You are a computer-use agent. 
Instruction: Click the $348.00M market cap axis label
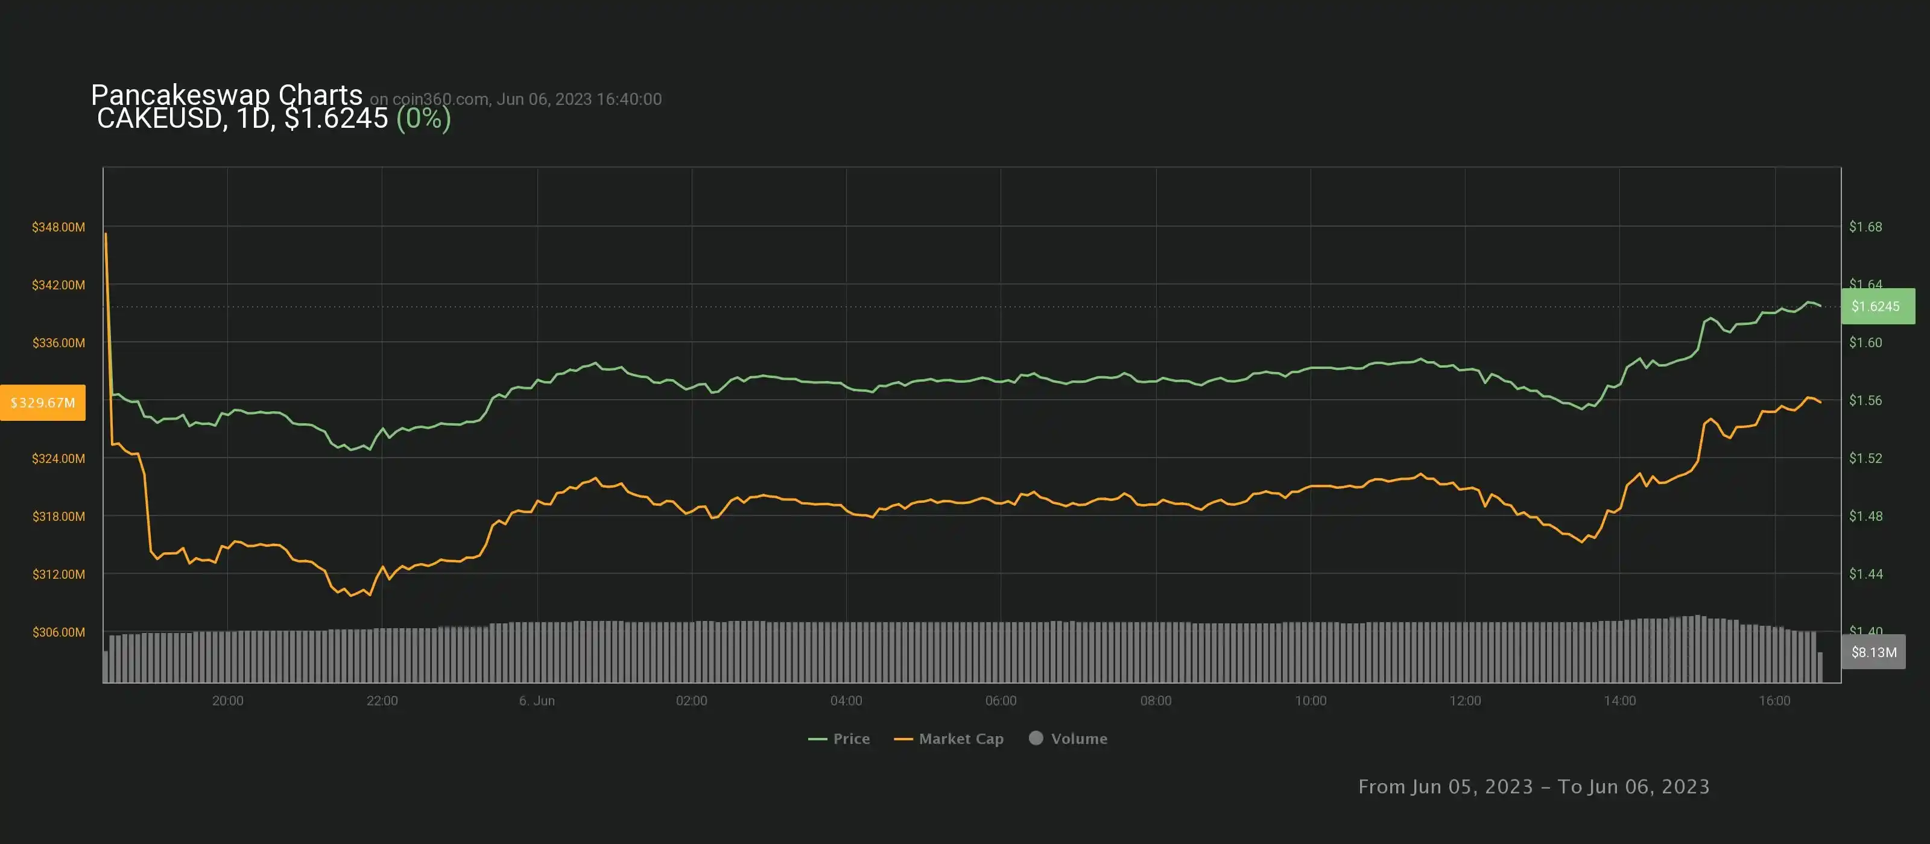click(x=59, y=227)
